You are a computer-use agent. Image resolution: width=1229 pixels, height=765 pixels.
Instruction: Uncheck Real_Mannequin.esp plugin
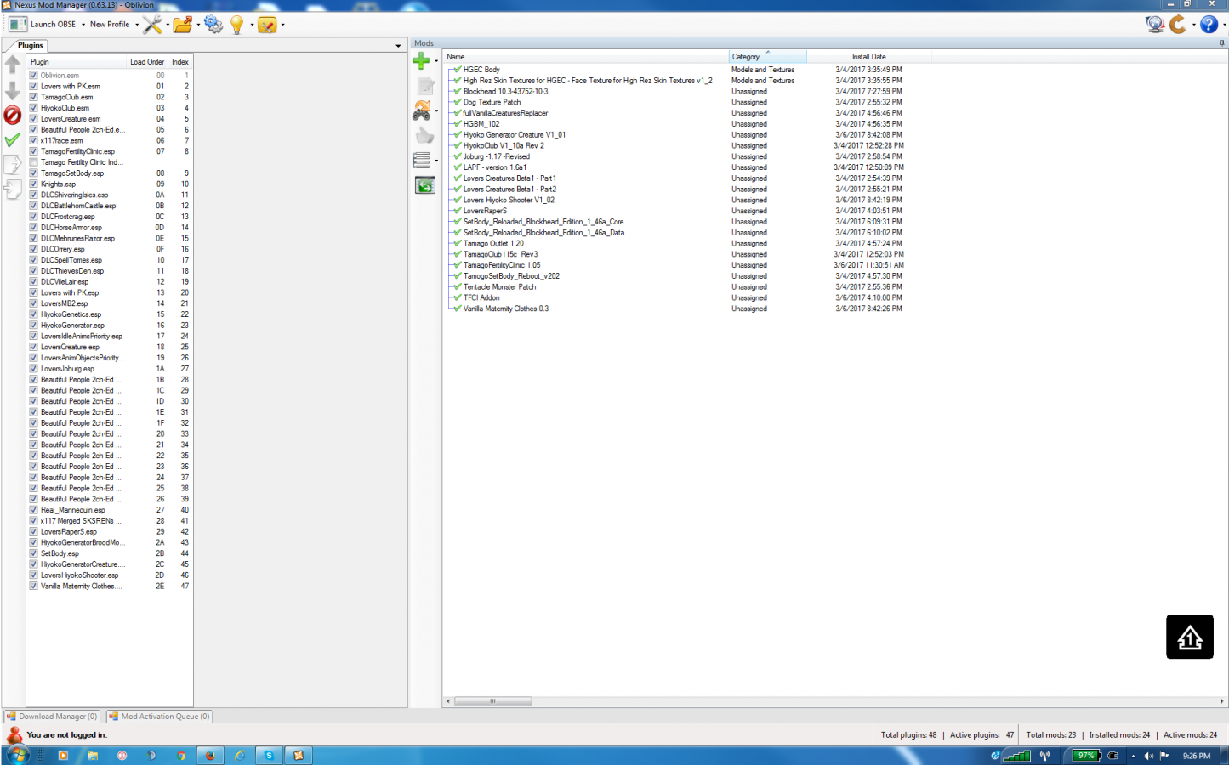tap(33, 510)
